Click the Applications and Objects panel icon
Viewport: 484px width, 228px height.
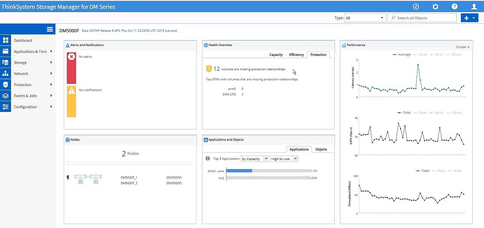(x=206, y=140)
